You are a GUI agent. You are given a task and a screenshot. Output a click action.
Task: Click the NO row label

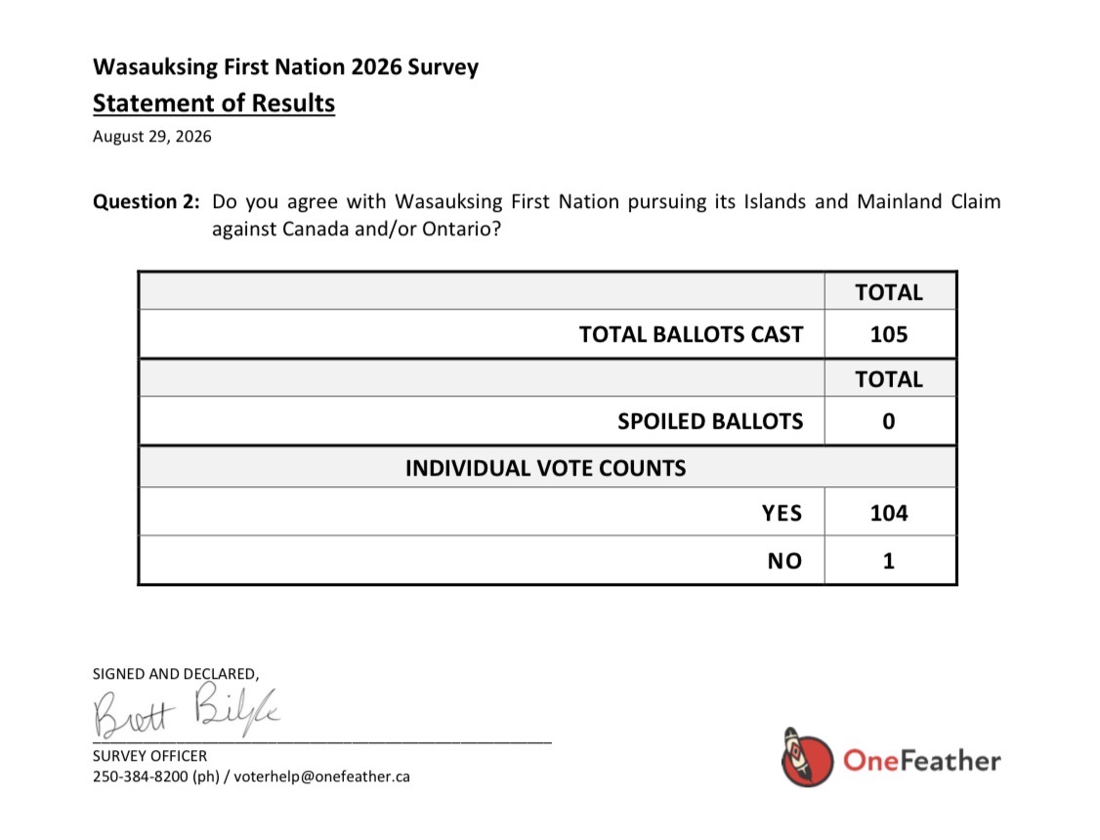[x=785, y=561]
